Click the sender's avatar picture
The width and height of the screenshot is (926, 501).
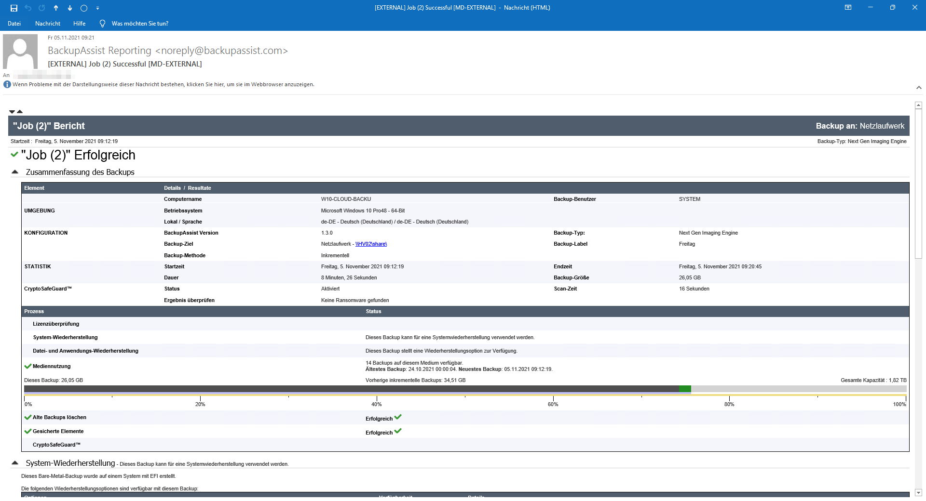click(x=20, y=51)
